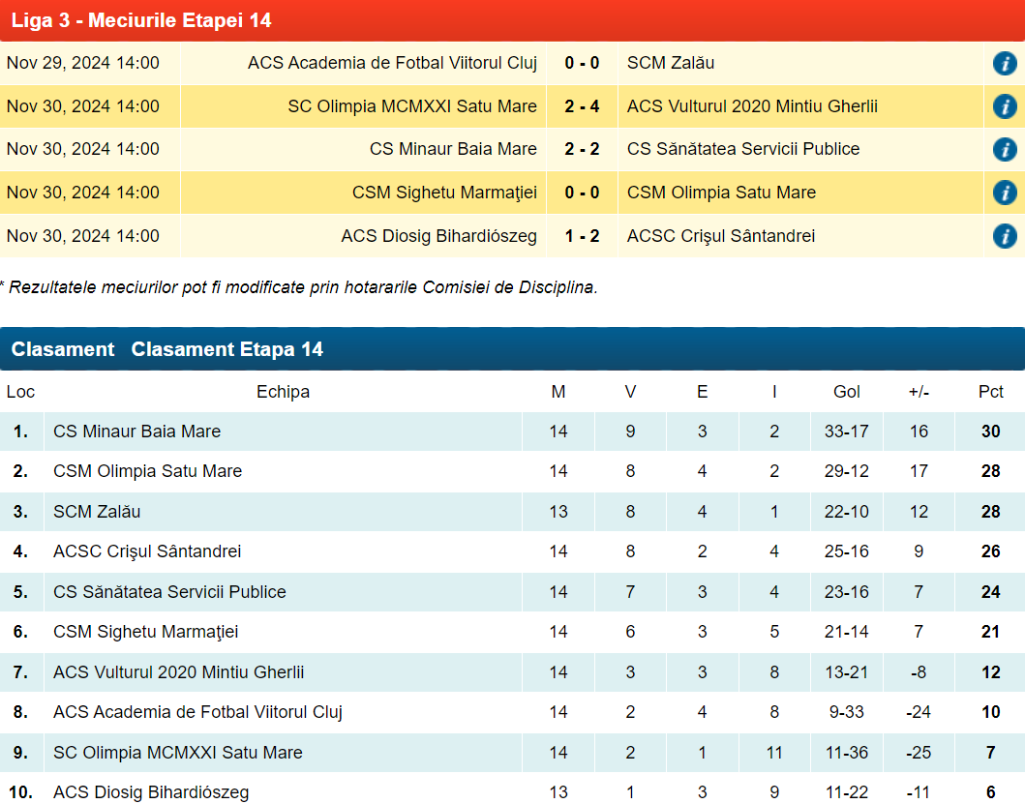
Task: Open info icon for the Diosig 1 - 2 match
Action: pyautogui.click(x=1004, y=236)
